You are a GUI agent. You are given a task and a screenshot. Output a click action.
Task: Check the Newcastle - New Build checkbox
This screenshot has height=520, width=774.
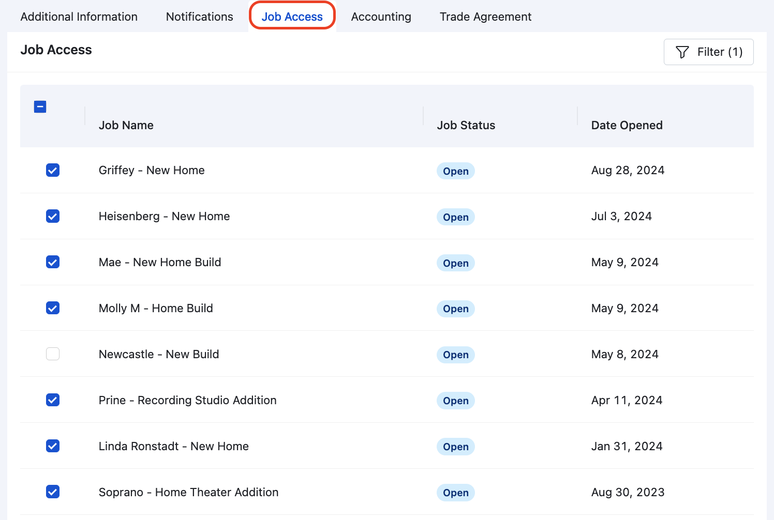(x=53, y=354)
